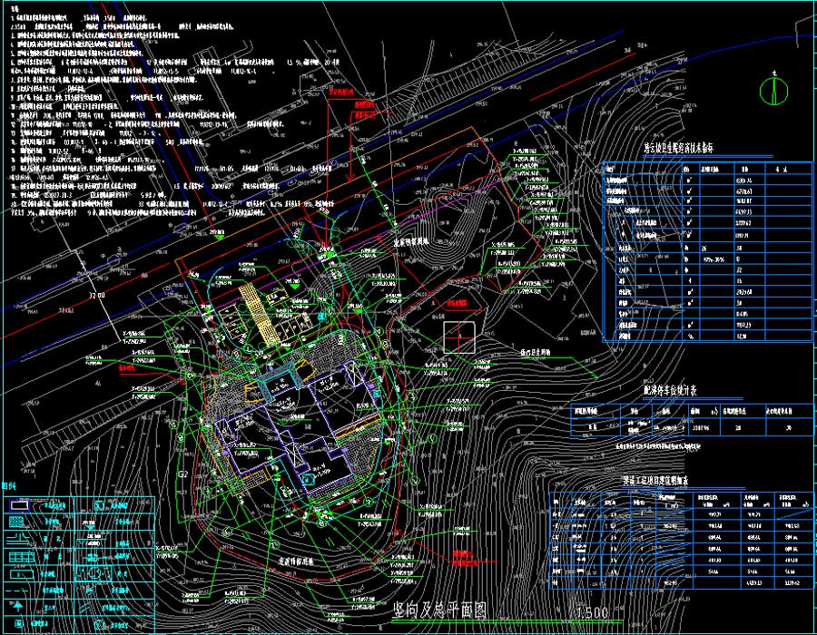This screenshot has width=817, height=635.
Task: Click the upward arrow legend symbol
Action: click(x=18, y=606)
